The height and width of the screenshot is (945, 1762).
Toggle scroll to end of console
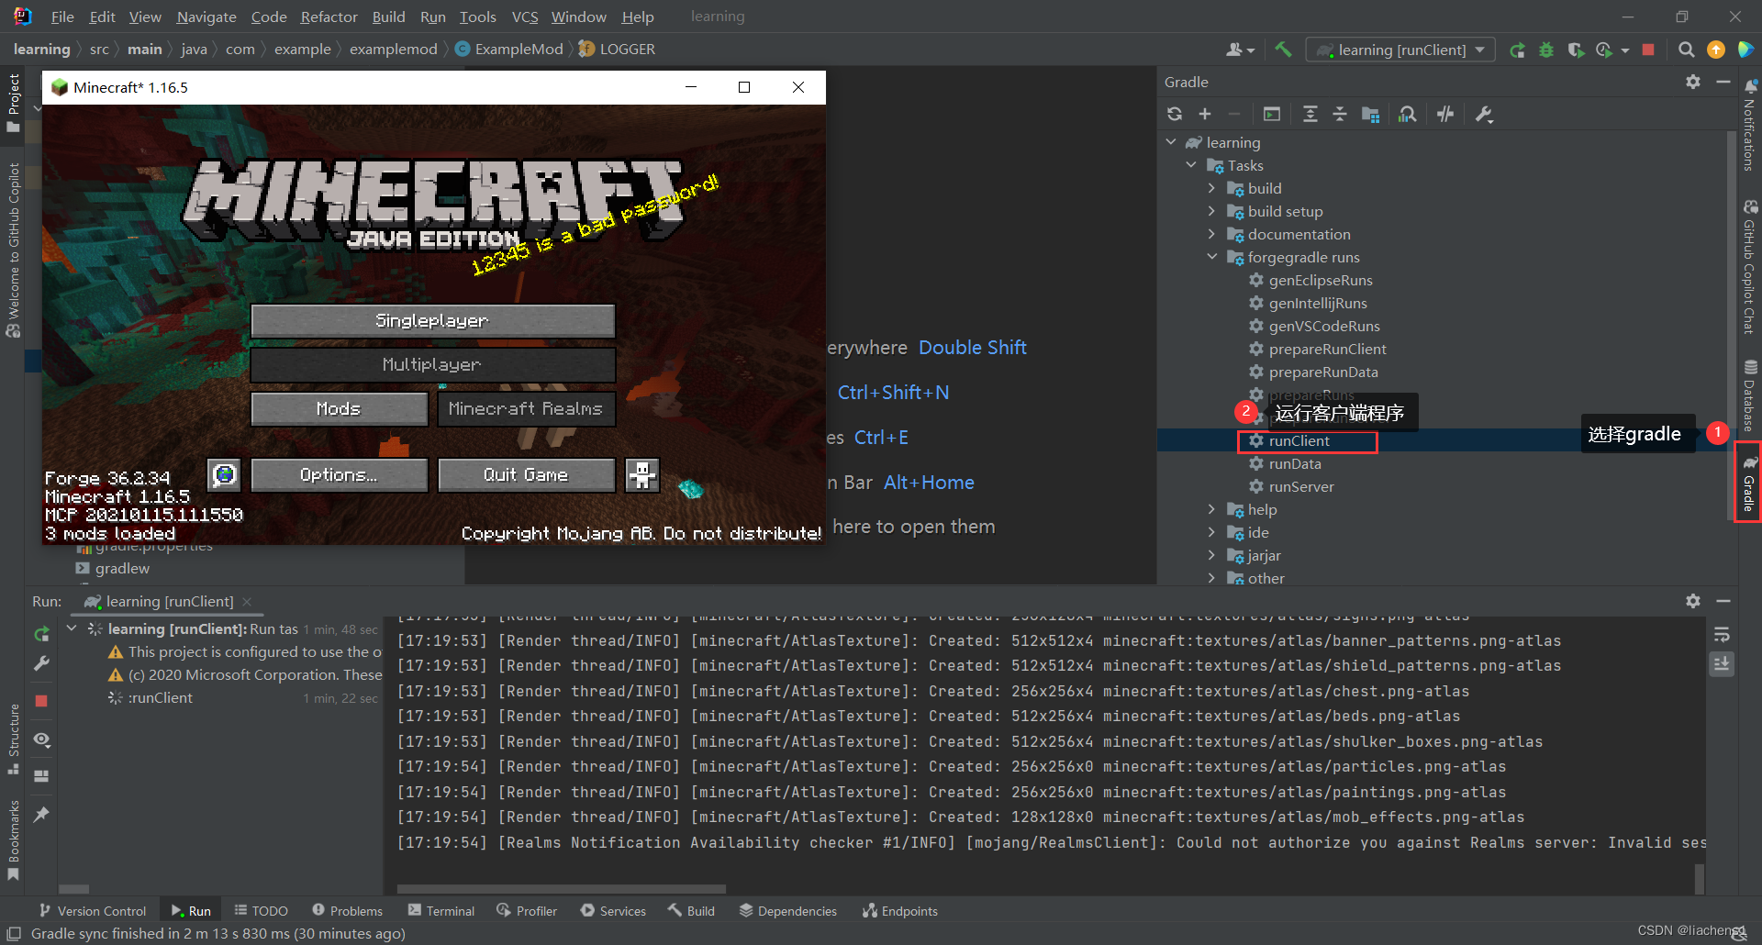pos(1722,663)
